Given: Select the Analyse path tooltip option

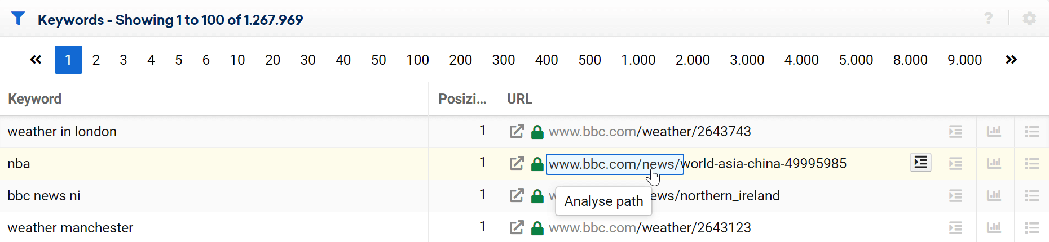Looking at the screenshot, I should click(x=603, y=201).
